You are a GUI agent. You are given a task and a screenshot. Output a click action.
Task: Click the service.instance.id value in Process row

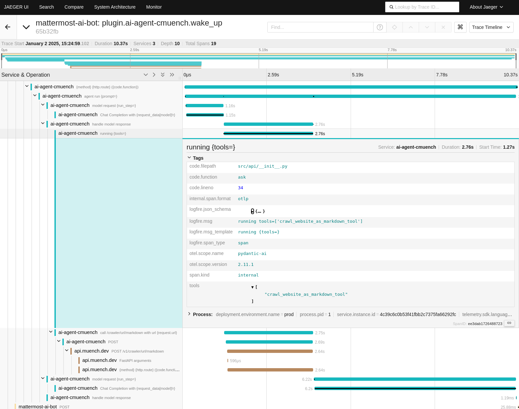coord(418,314)
